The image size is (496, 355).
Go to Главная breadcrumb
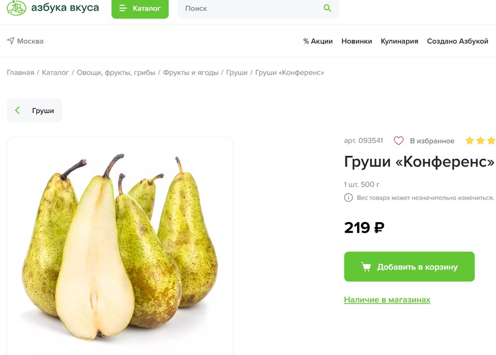click(20, 73)
